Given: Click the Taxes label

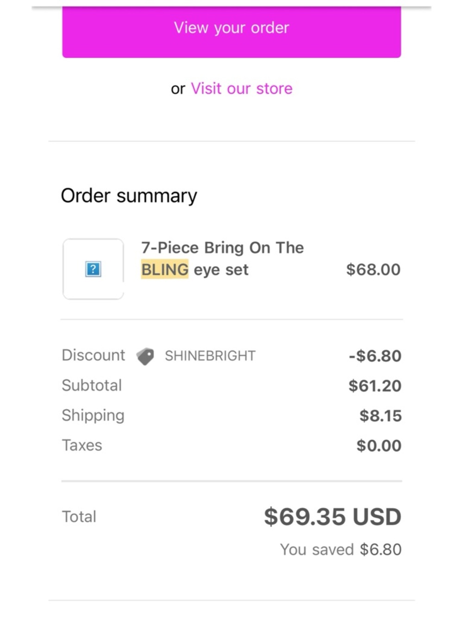Looking at the screenshot, I should pyautogui.click(x=82, y=445).
